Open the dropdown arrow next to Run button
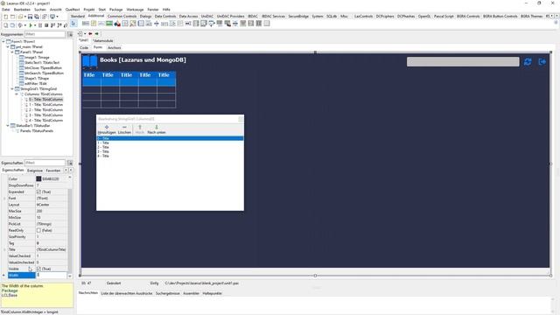Image resolution: width=560 pixels, height=315 pixels. 35,25
